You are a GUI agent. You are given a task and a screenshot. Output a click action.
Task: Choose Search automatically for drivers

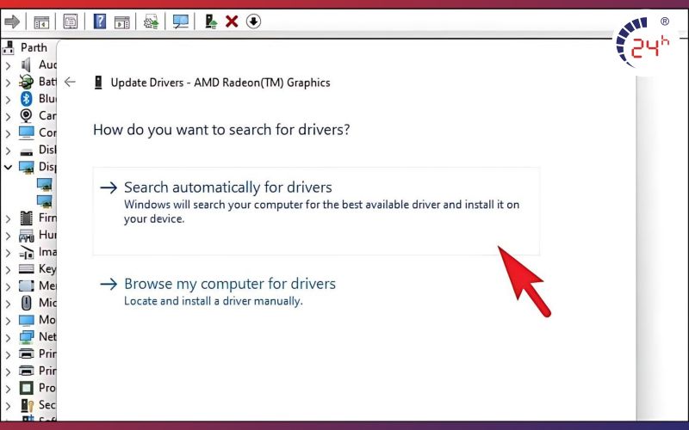228,187
